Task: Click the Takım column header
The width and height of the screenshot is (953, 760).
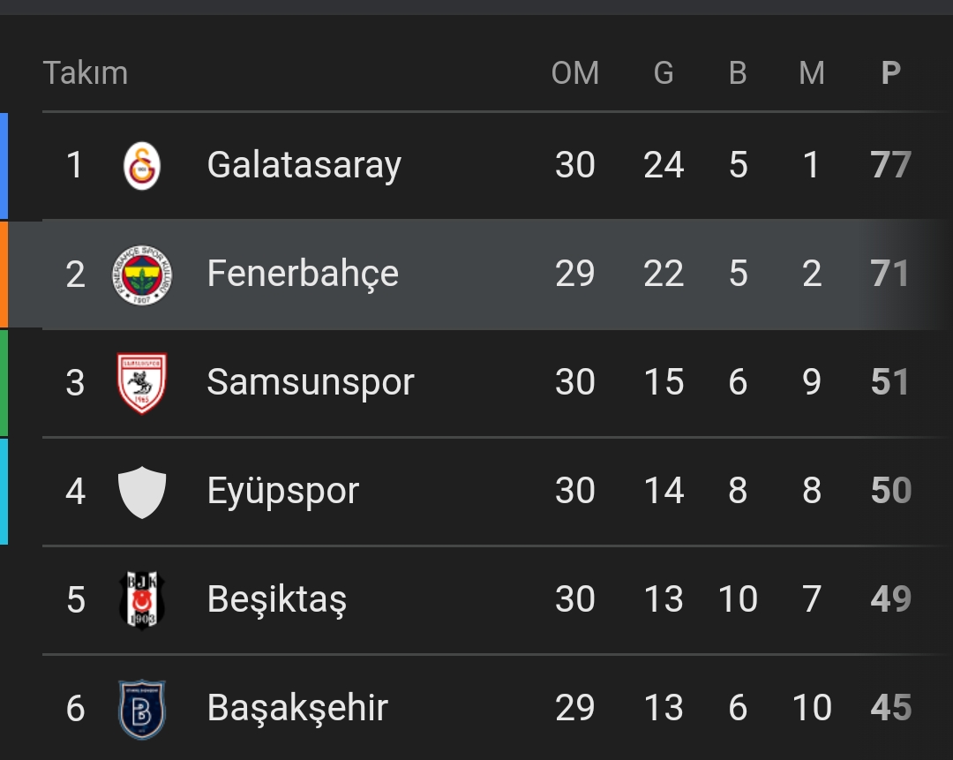Action: 86,73
